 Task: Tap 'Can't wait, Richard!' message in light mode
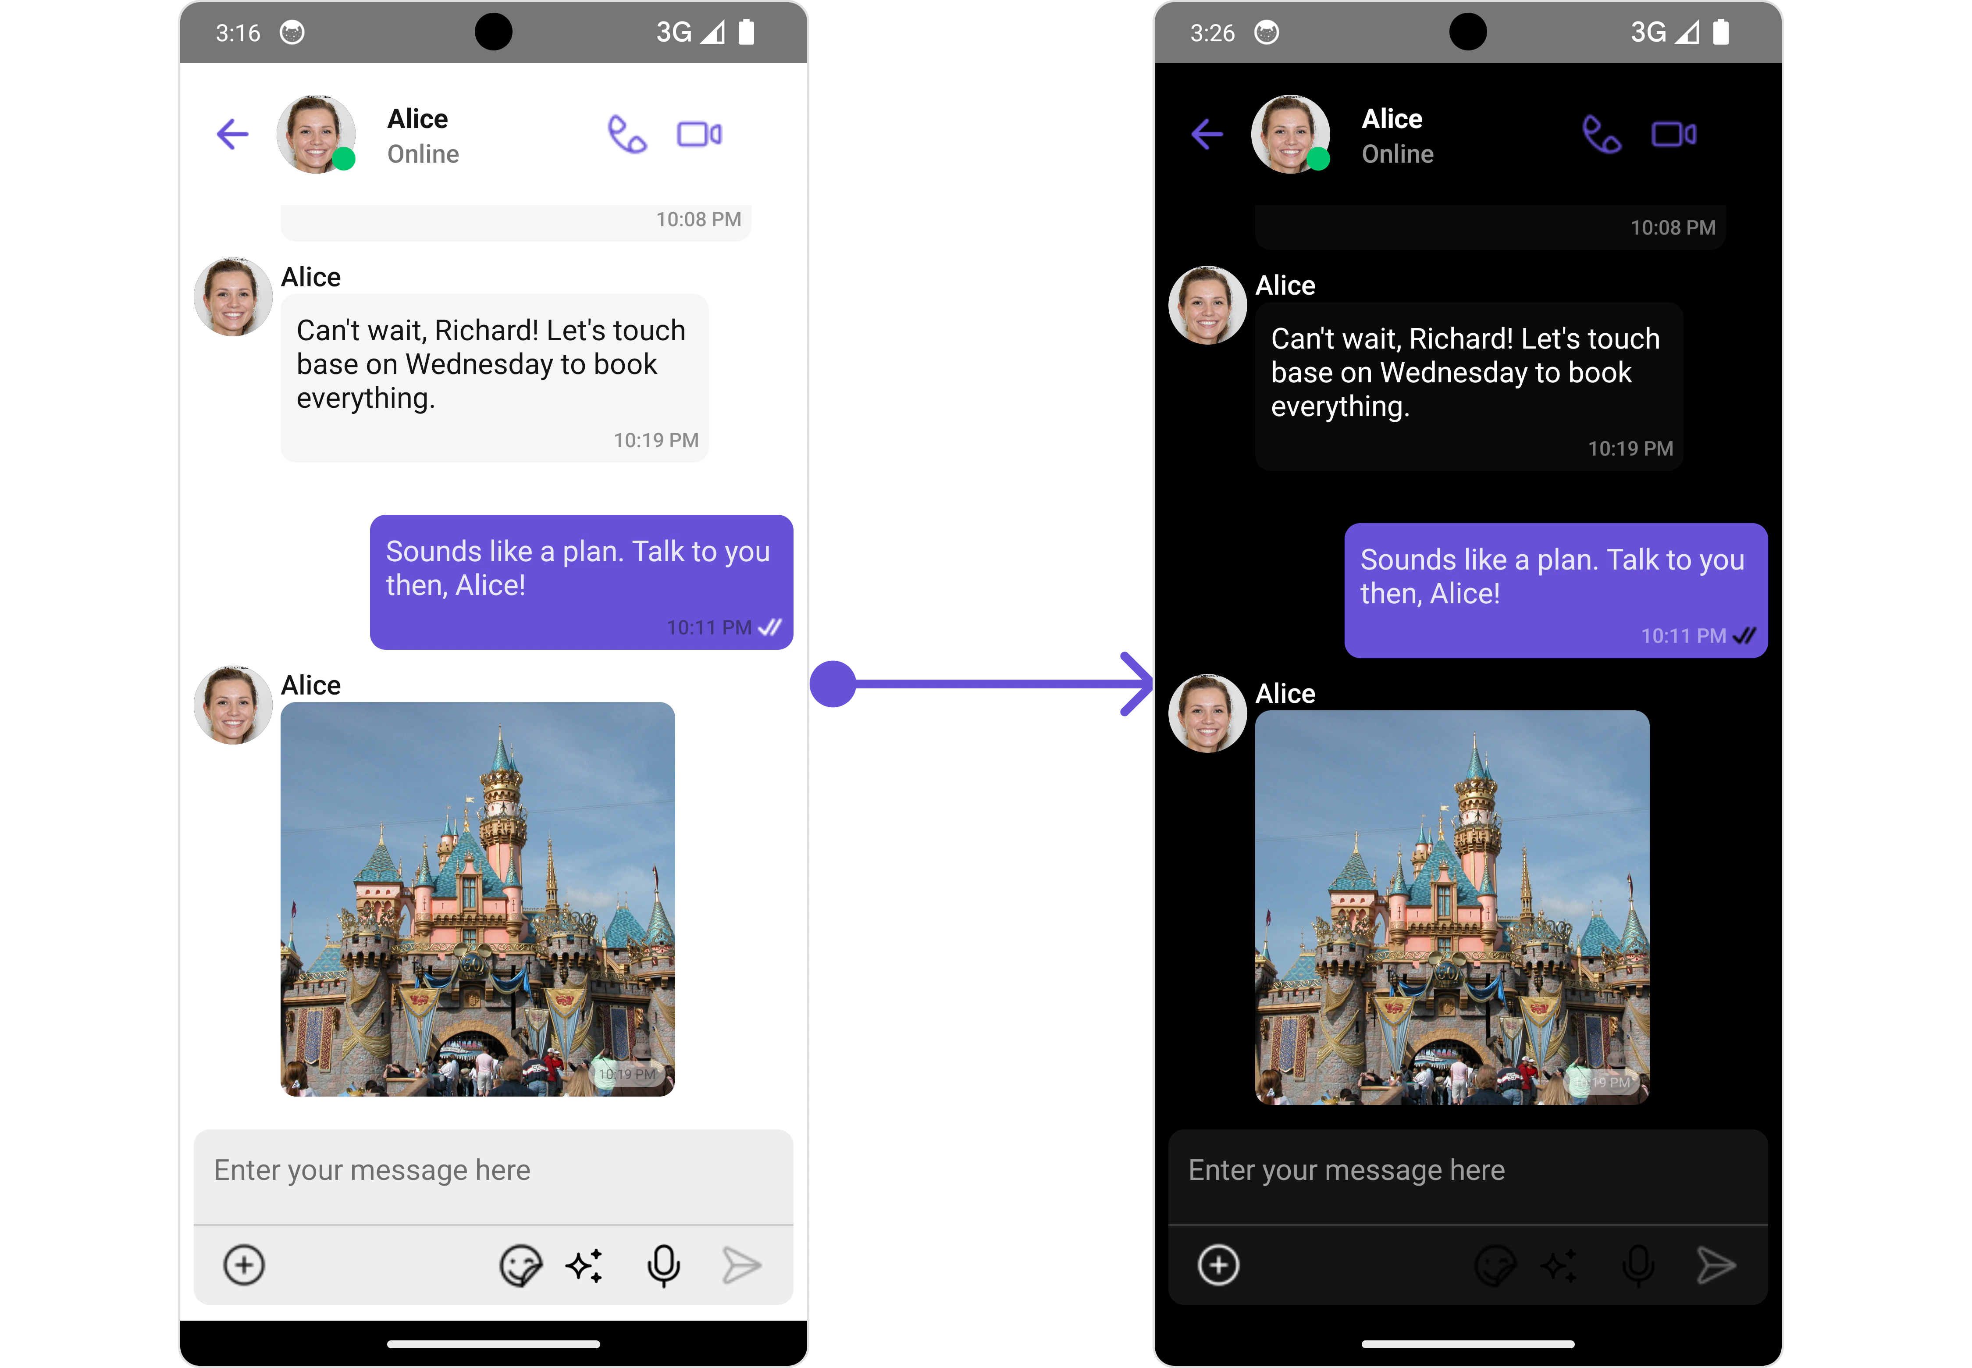pyautogui.click(x=494, y=377)
